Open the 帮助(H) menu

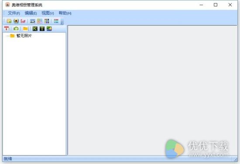click(65, 13)
